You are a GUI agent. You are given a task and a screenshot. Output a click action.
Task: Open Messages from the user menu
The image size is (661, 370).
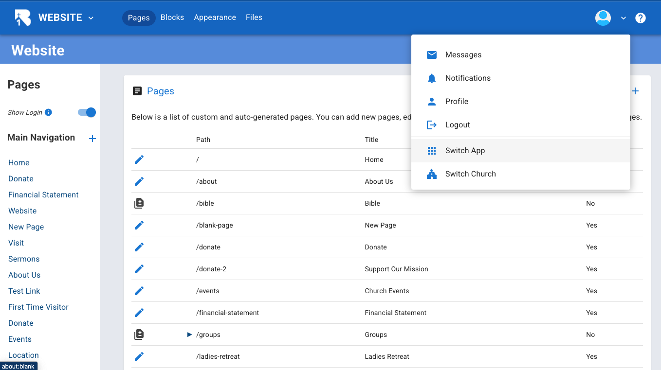pyautogui.click(x=463, y=55)
